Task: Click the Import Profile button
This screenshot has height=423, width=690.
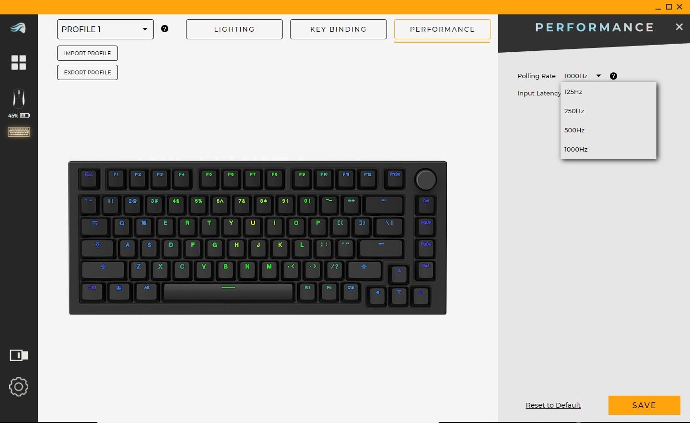Action: (x=87, y=53)
